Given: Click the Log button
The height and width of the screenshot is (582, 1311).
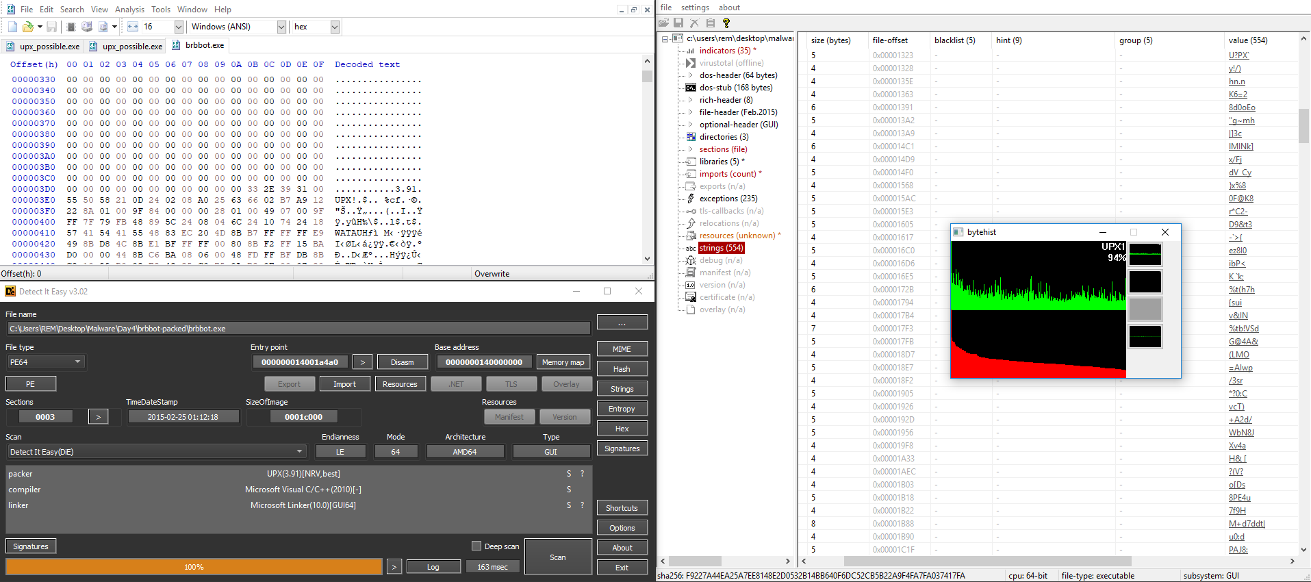Looking at the screenshot, I should [433, 567].
